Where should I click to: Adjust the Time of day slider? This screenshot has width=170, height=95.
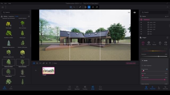point(154,51)
